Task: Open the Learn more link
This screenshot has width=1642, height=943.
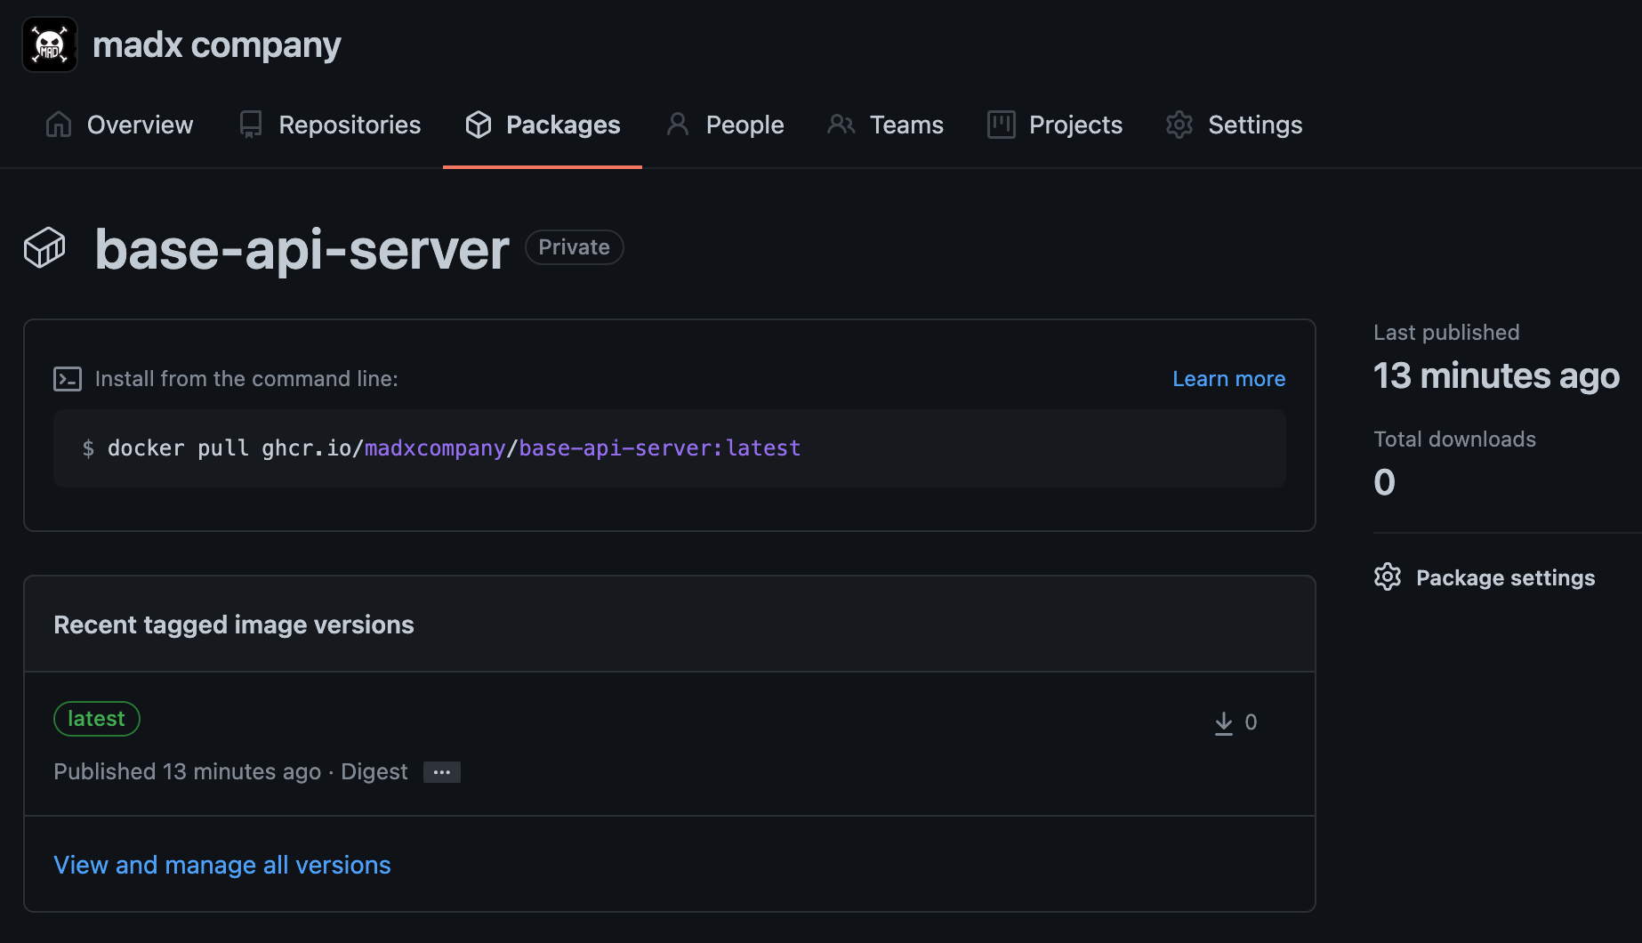Action: pos(1229,379)
